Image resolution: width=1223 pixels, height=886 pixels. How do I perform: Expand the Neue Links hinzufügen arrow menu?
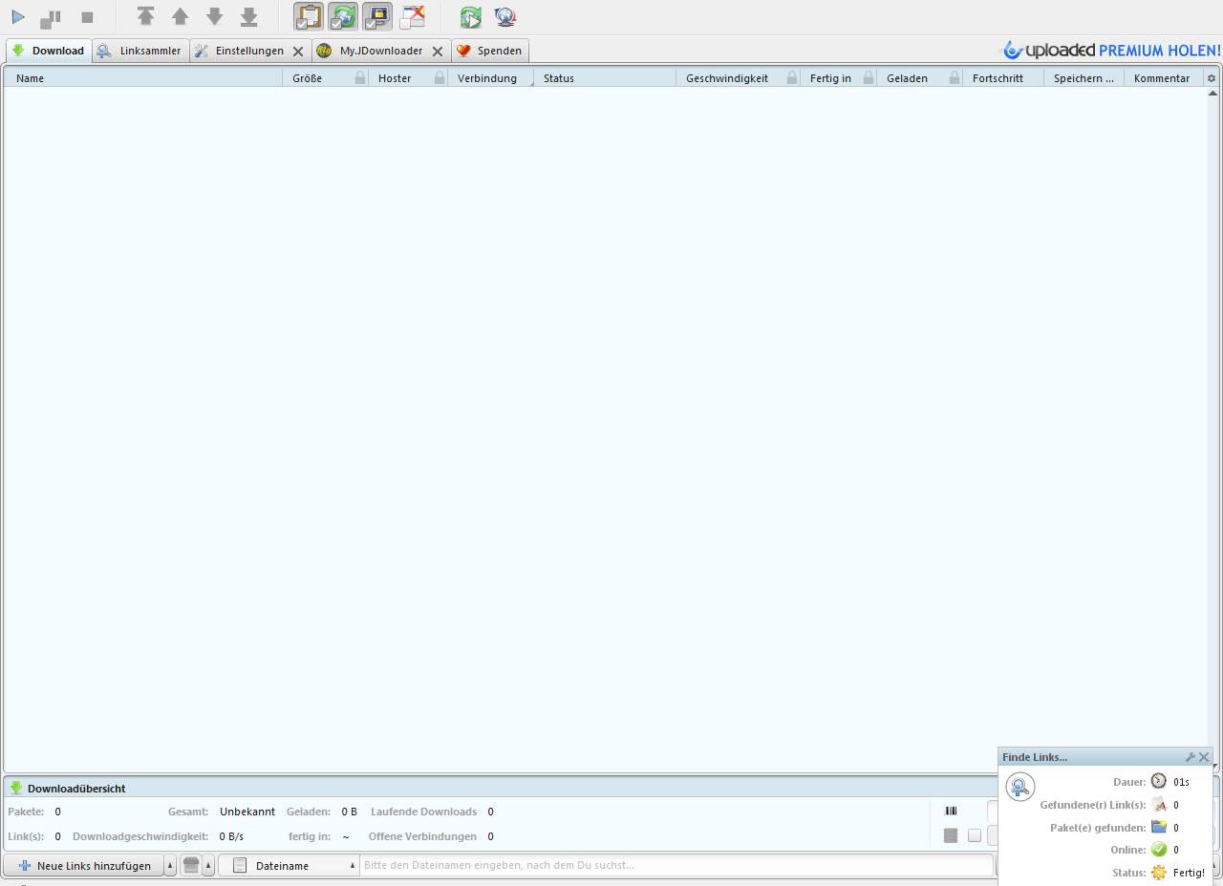(x=170, y=866)
